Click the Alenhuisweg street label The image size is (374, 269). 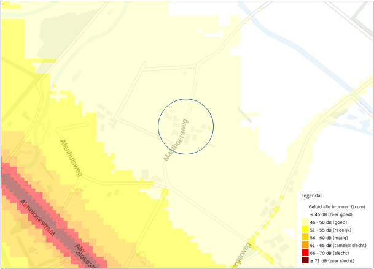[71, 158]
